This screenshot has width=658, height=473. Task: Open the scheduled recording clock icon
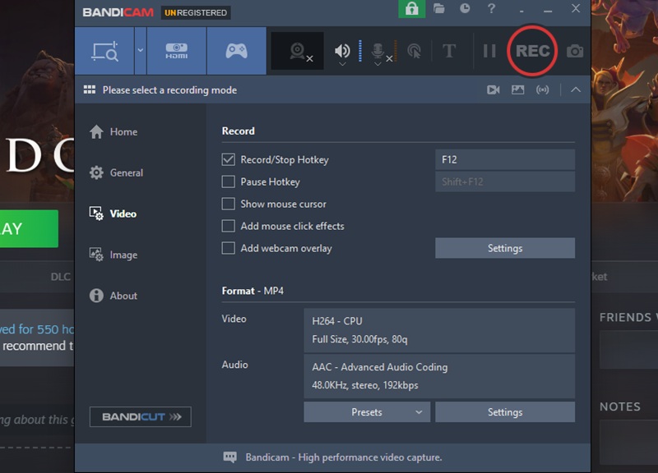click(465, 8)
